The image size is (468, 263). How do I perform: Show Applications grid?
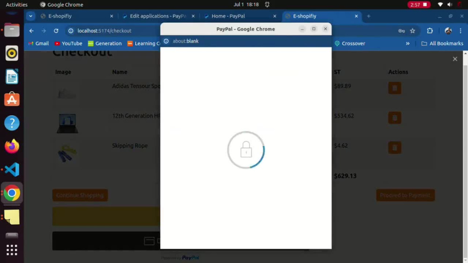[12, 250]
